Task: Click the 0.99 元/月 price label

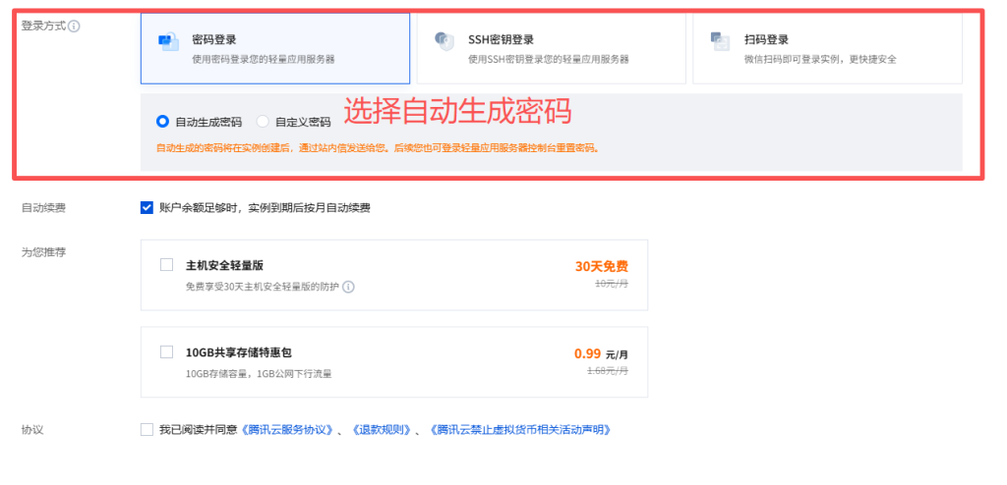Action: [601, 353]
